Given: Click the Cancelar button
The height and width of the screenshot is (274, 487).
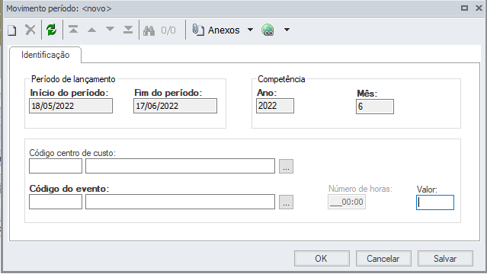Looking at the screenshot, I should (383, 259).
